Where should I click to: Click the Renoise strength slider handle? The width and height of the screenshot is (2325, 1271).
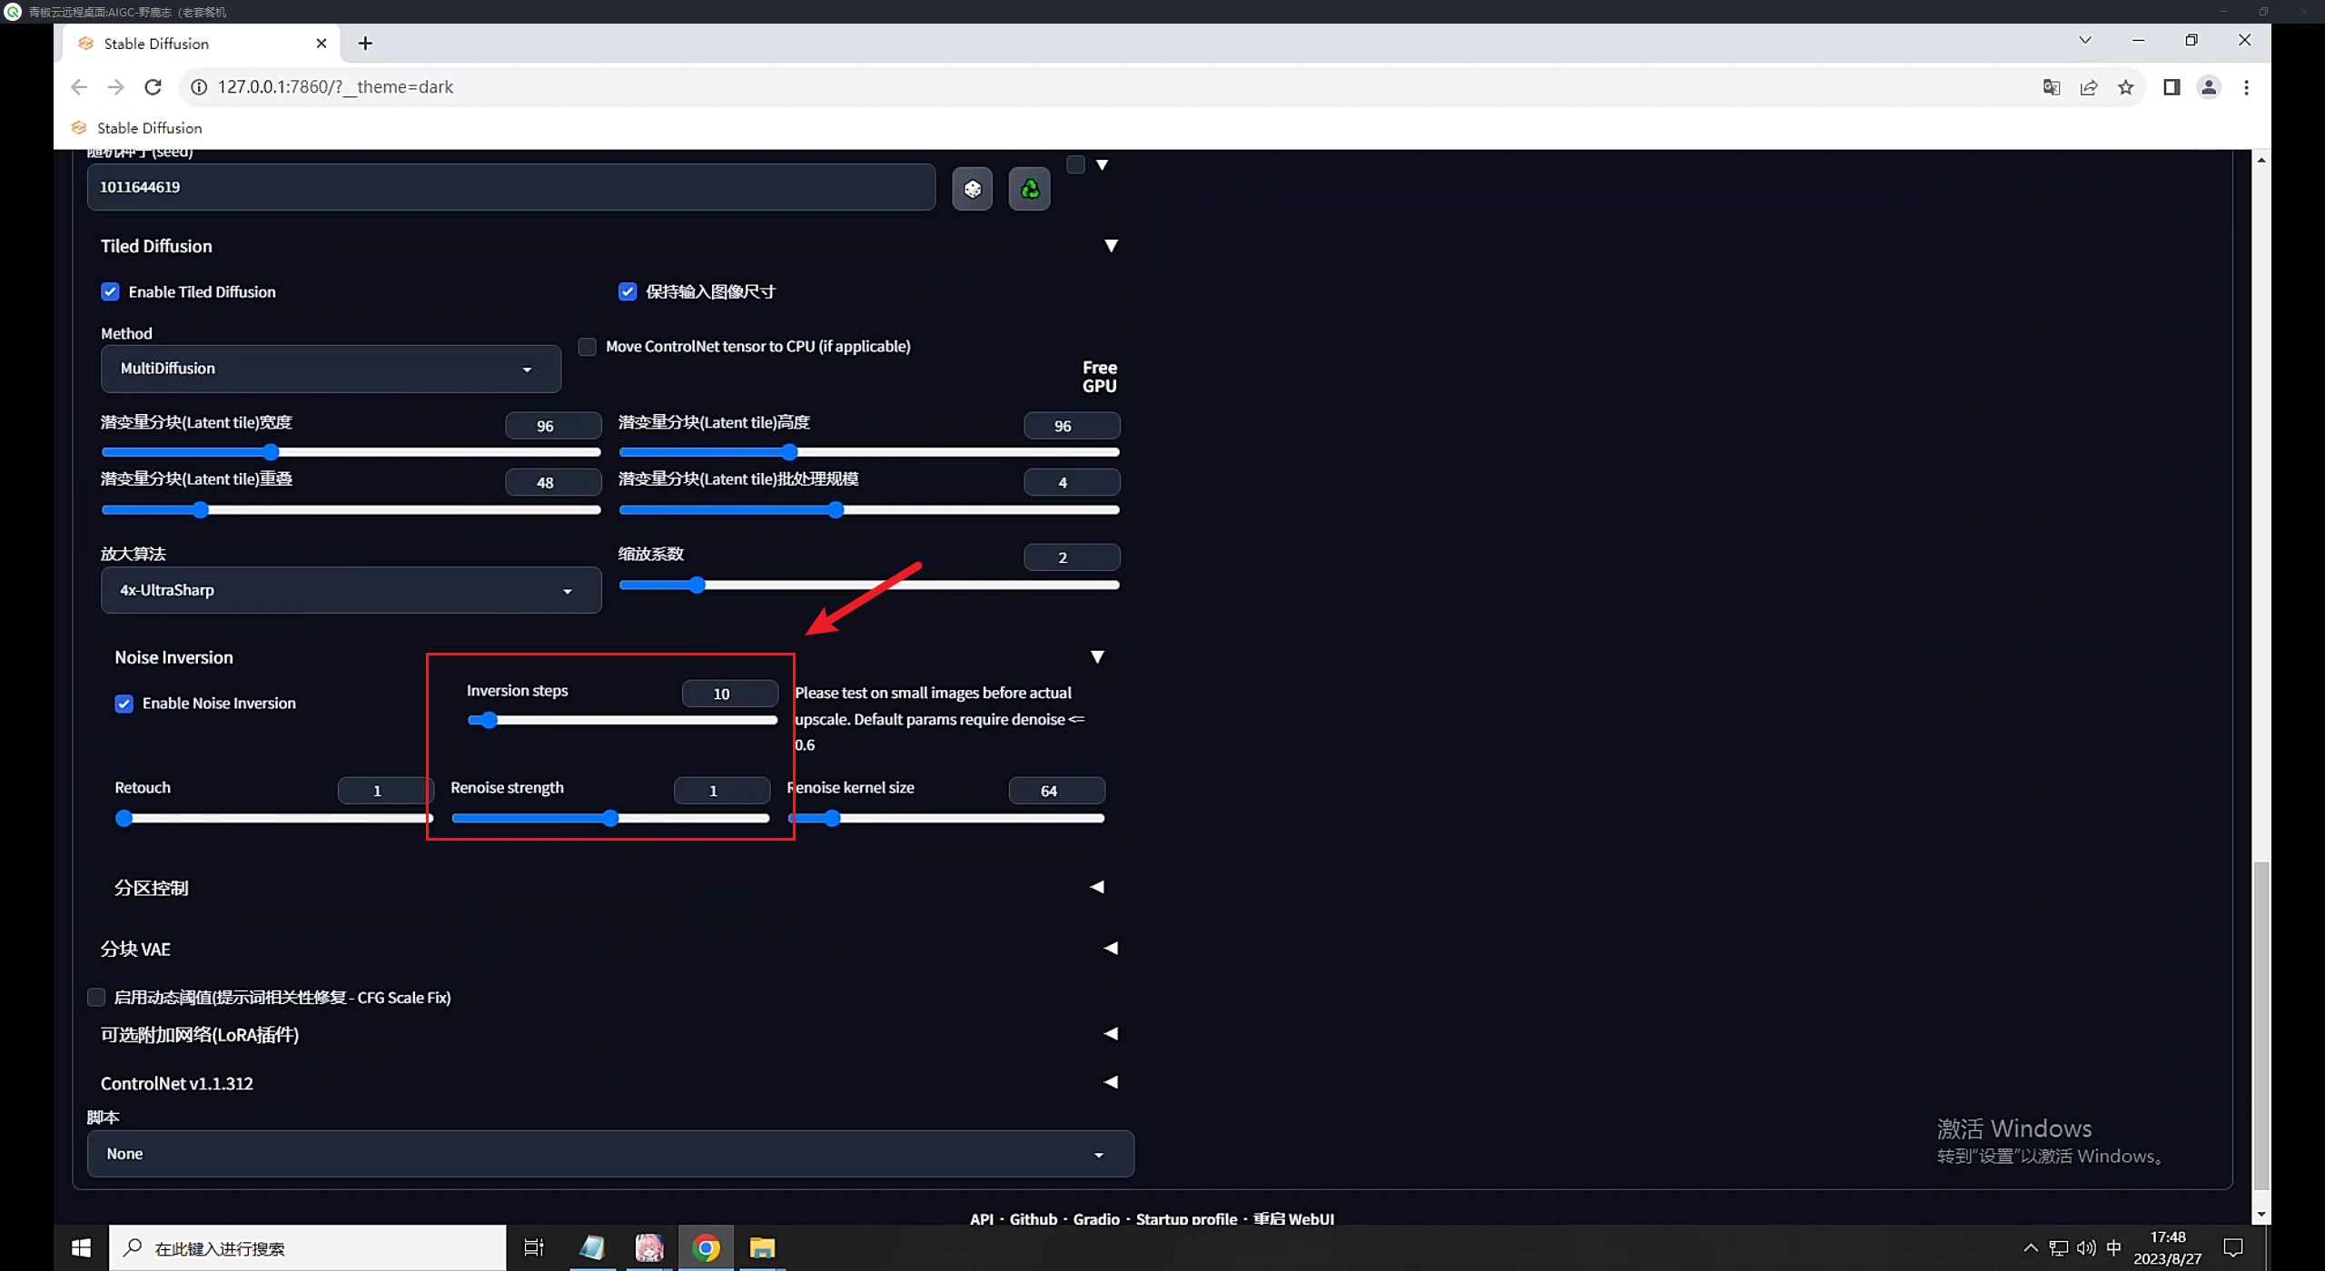tap(611, 818)
